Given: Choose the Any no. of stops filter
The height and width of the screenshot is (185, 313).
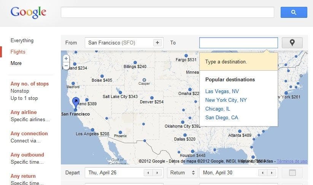Looking at the screenshot, I should [30, 84].
